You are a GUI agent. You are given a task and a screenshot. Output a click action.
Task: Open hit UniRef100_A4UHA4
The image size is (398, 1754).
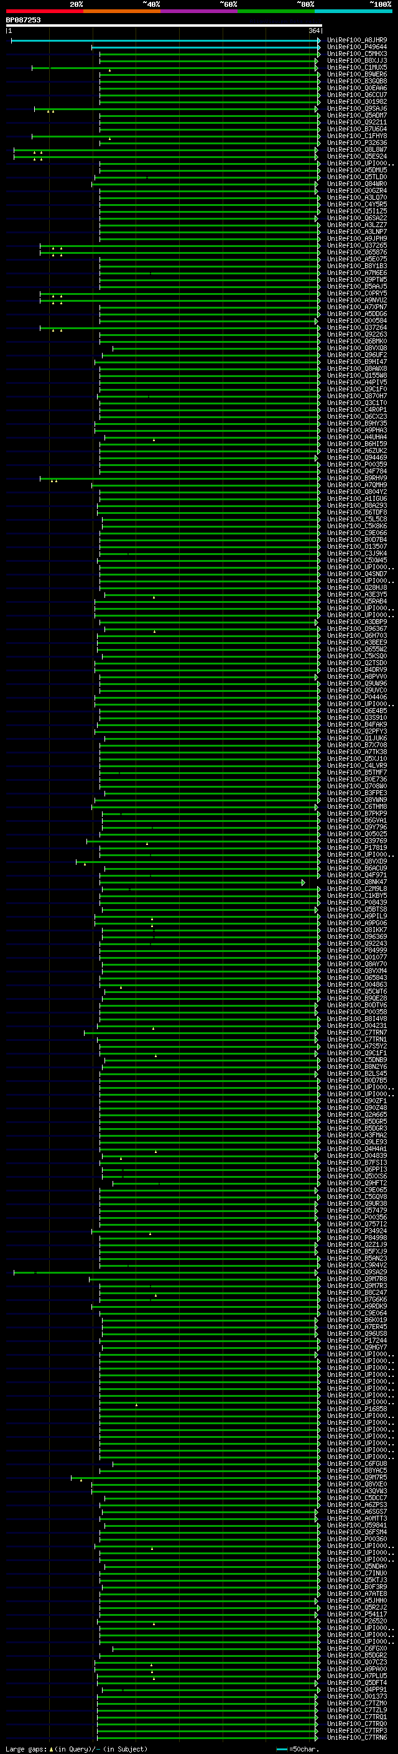[x=357, y=437]
